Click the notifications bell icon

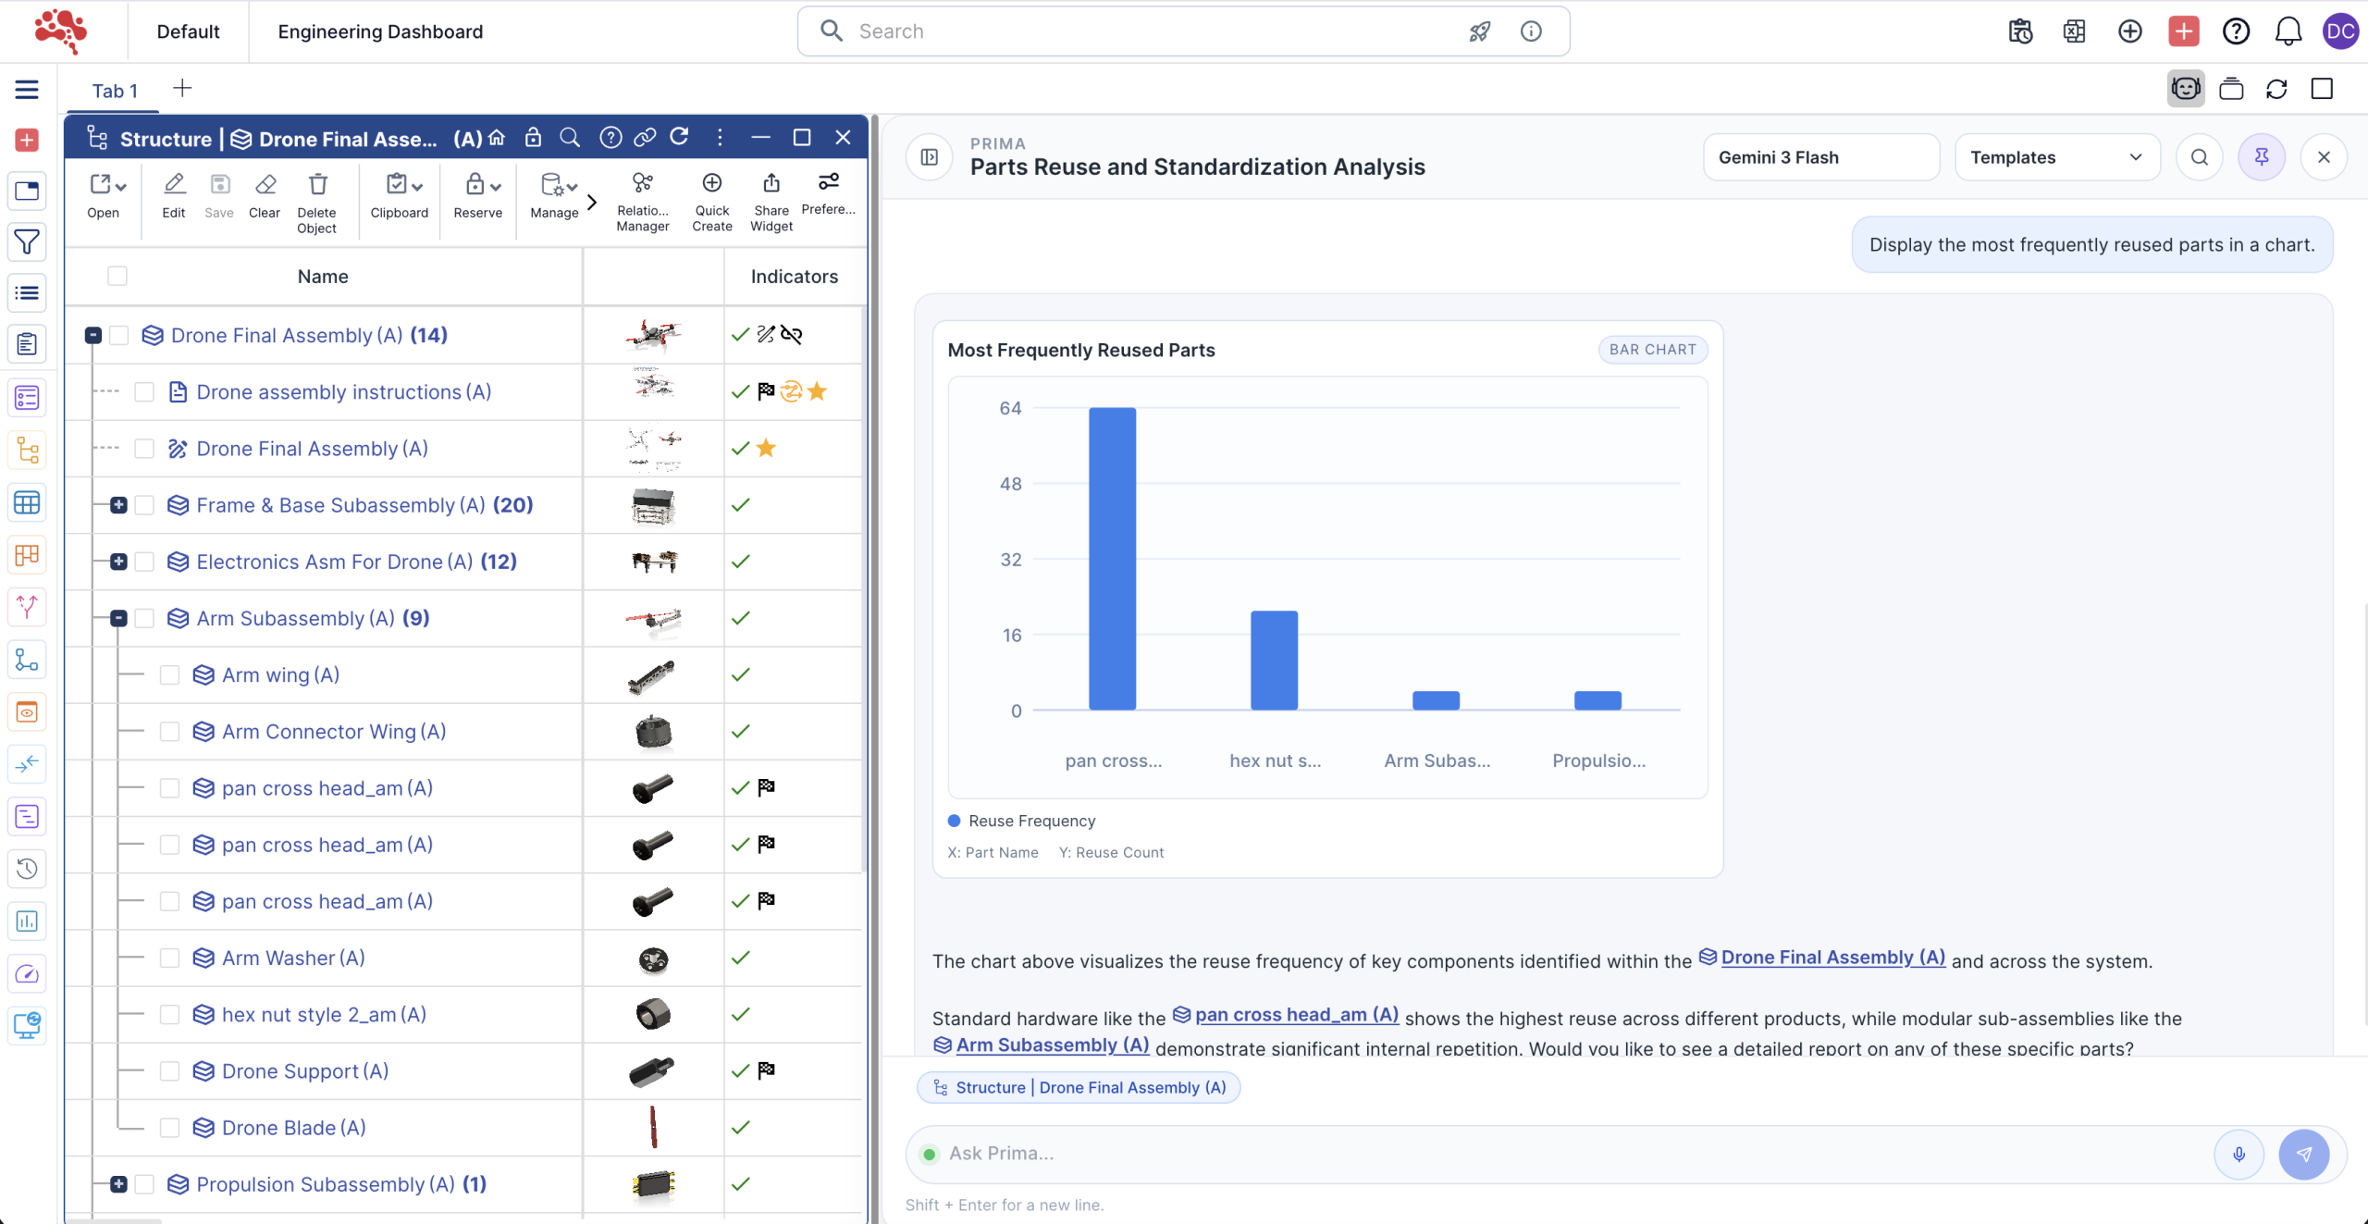(2288, 31)
